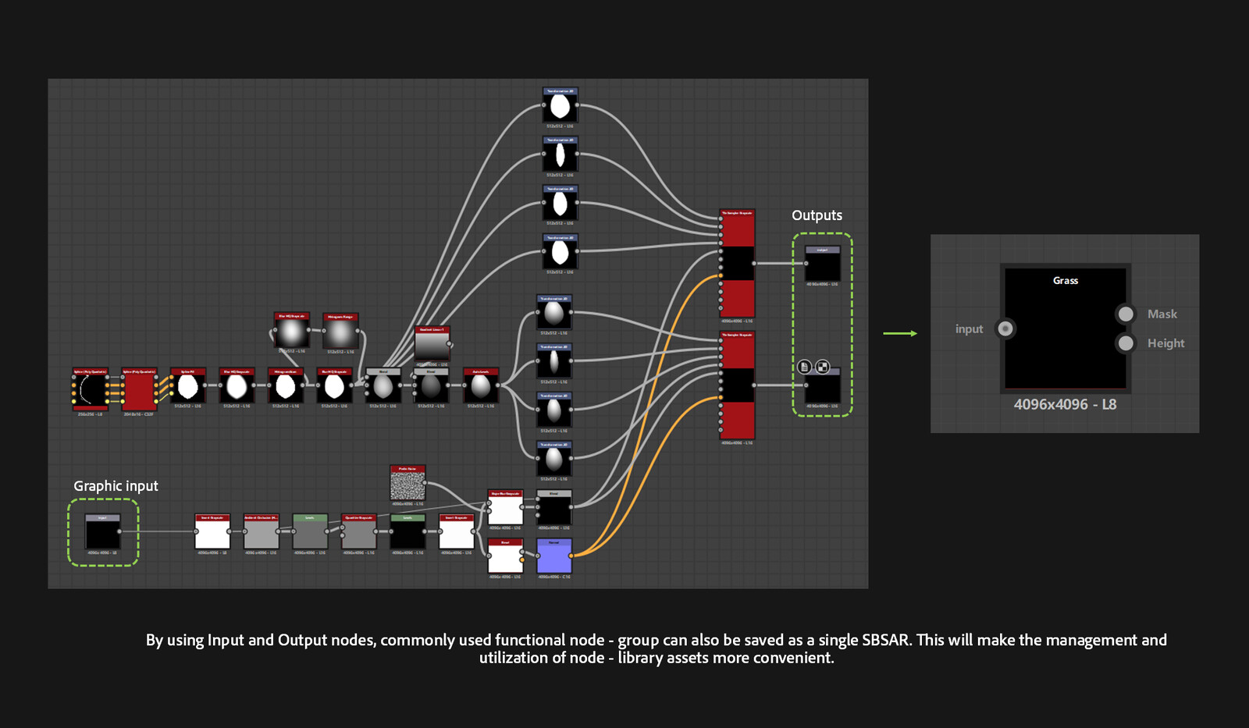Select the Histogram Scan node

286,385
